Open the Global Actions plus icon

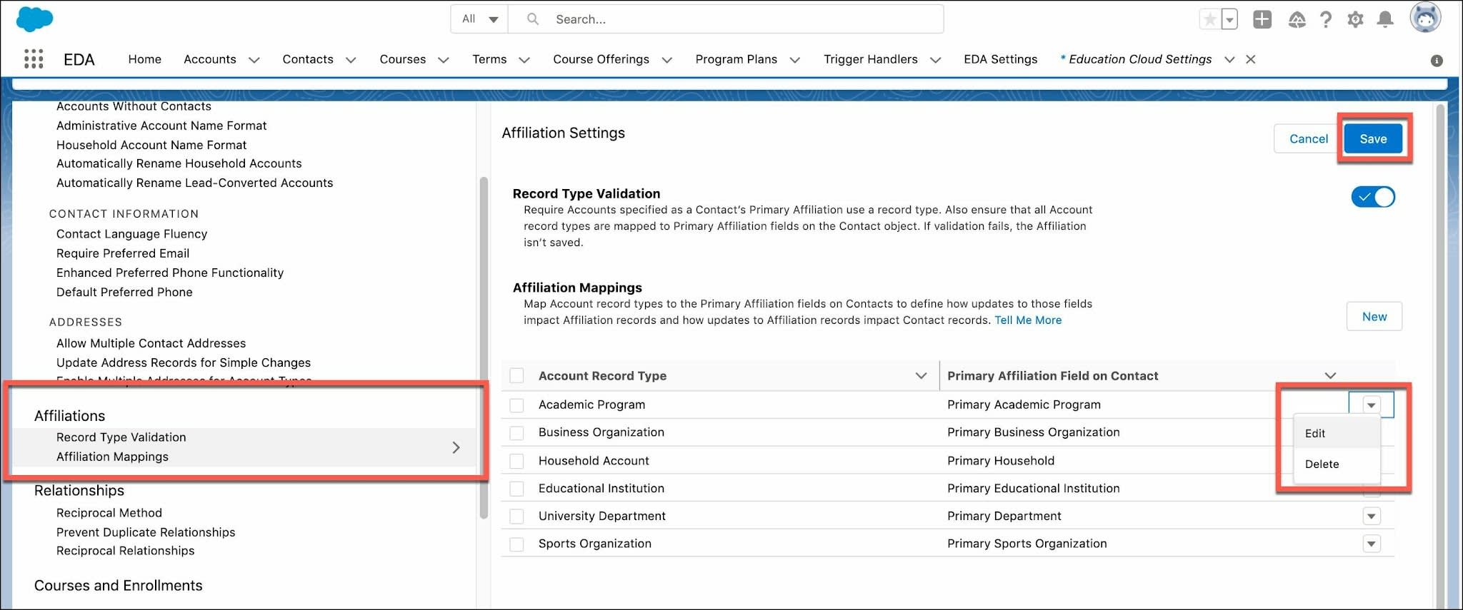pos(1262,19)
